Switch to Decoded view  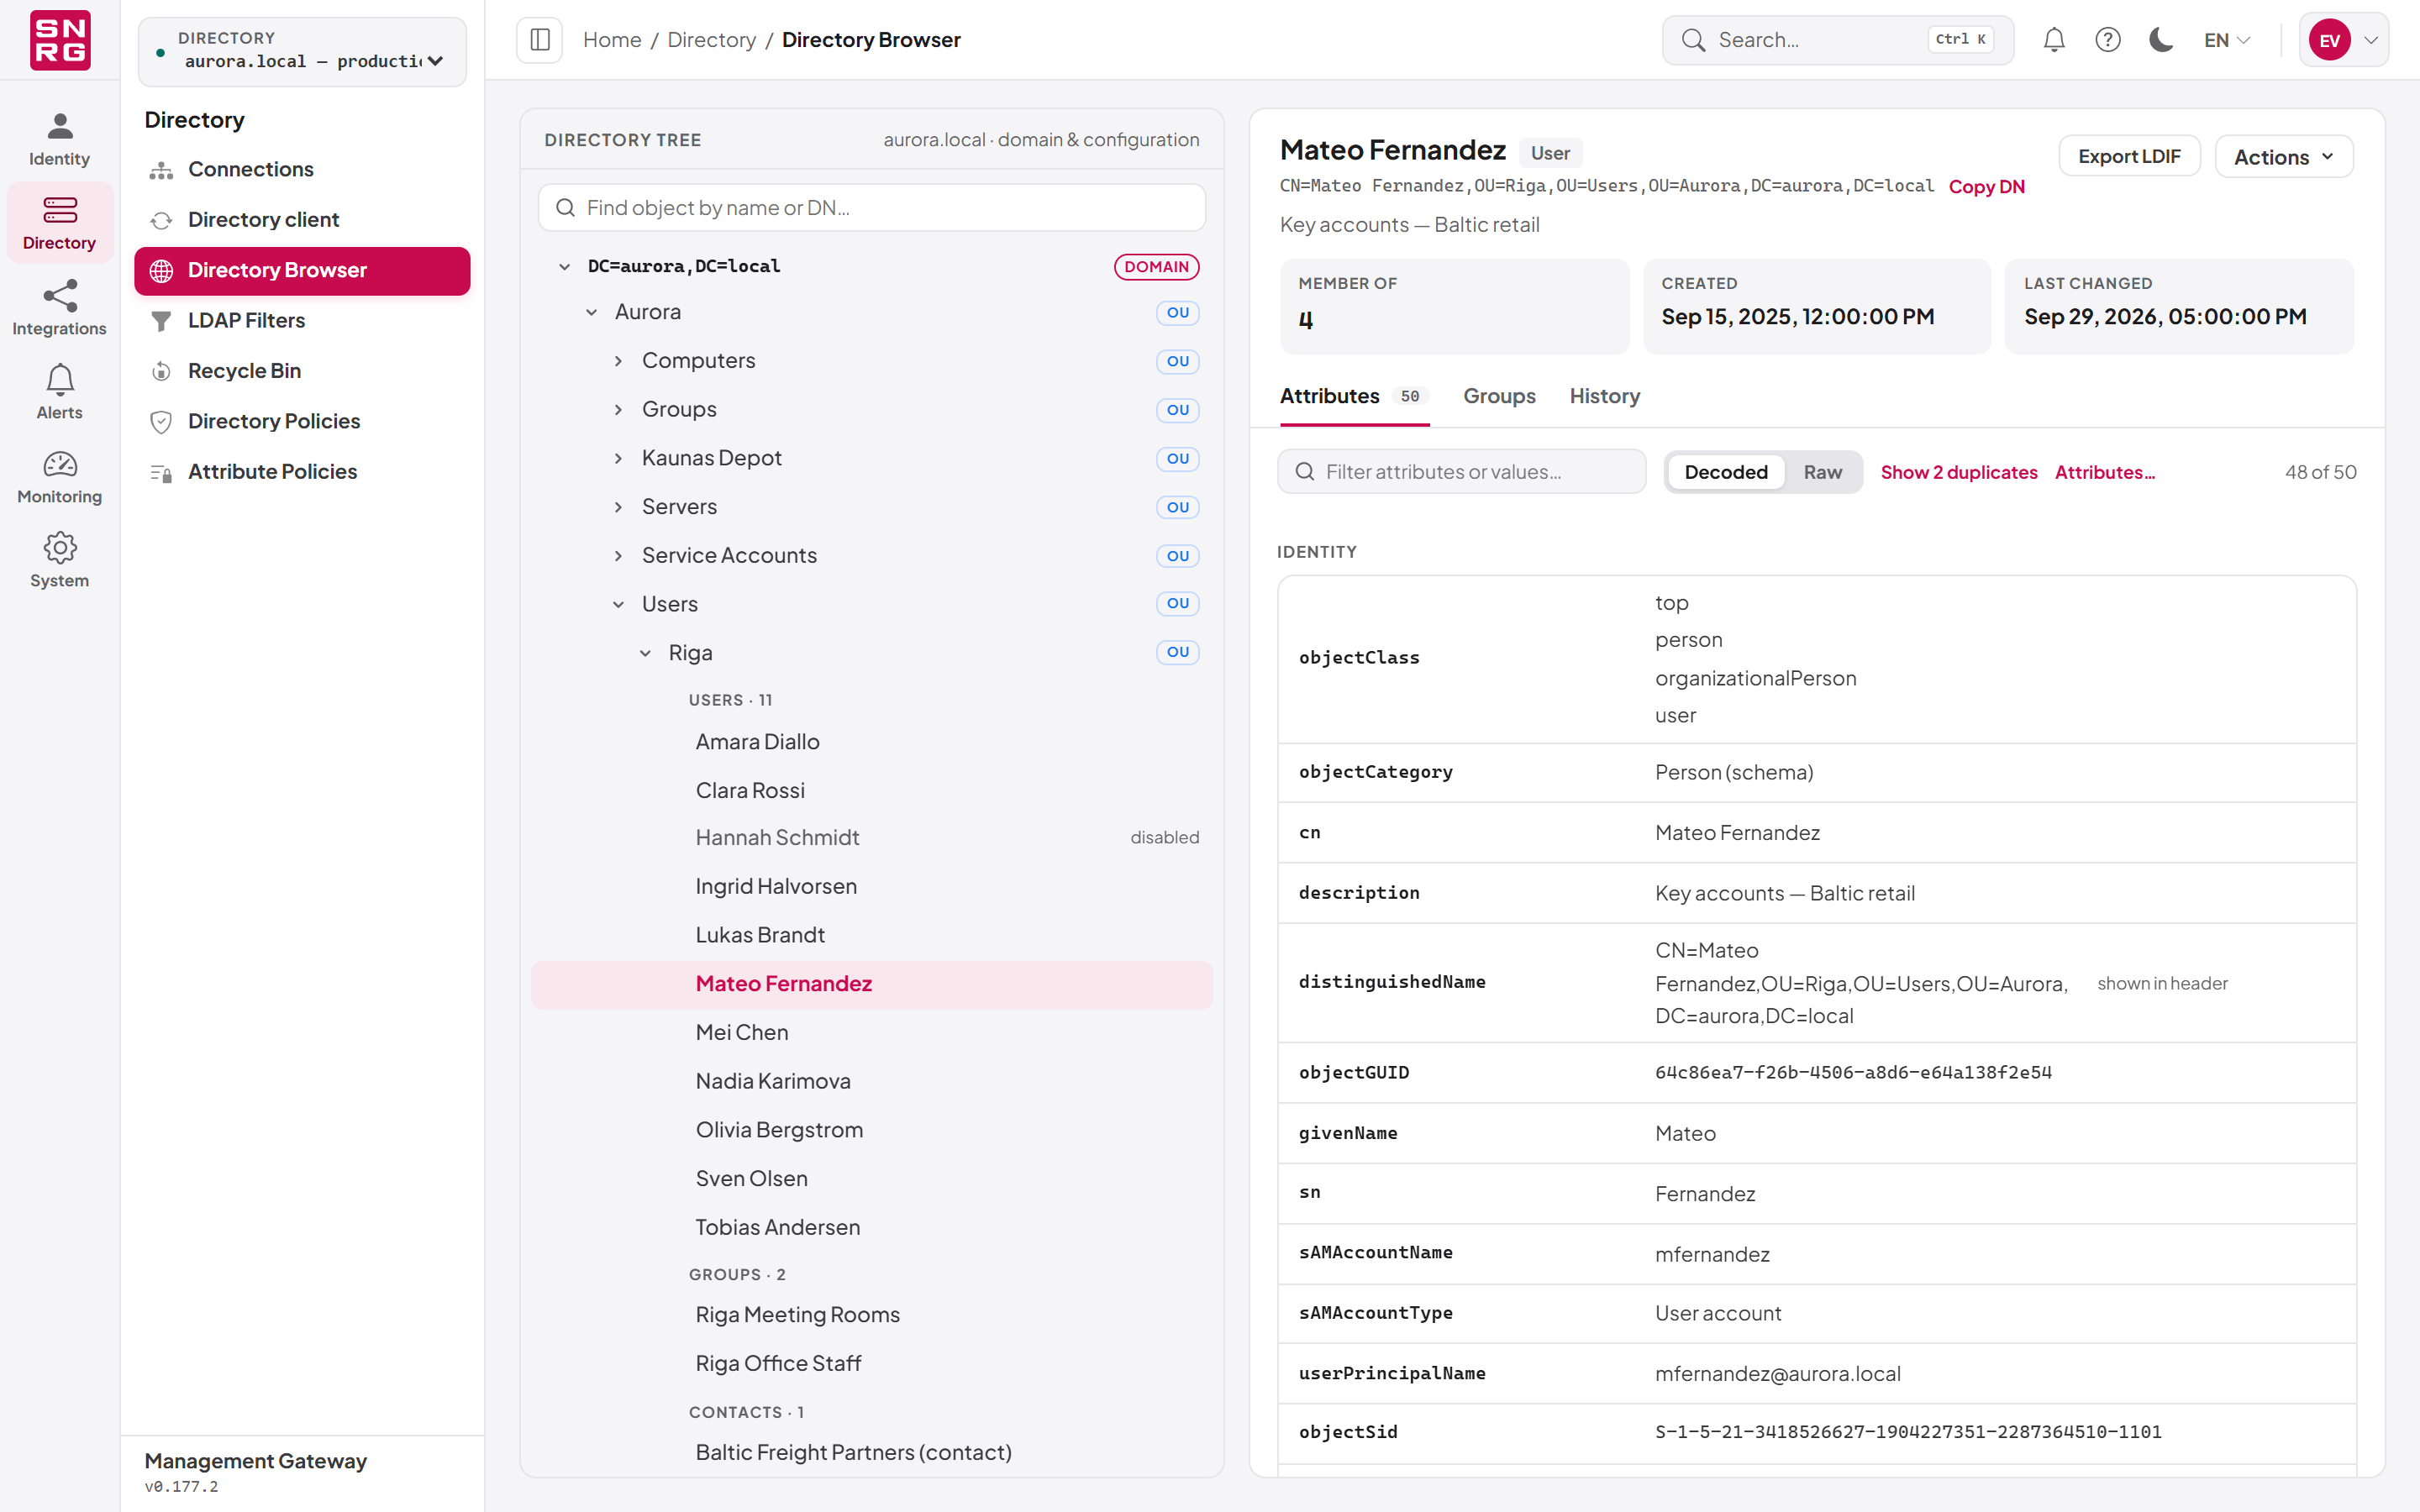(x=1725, y=472)
